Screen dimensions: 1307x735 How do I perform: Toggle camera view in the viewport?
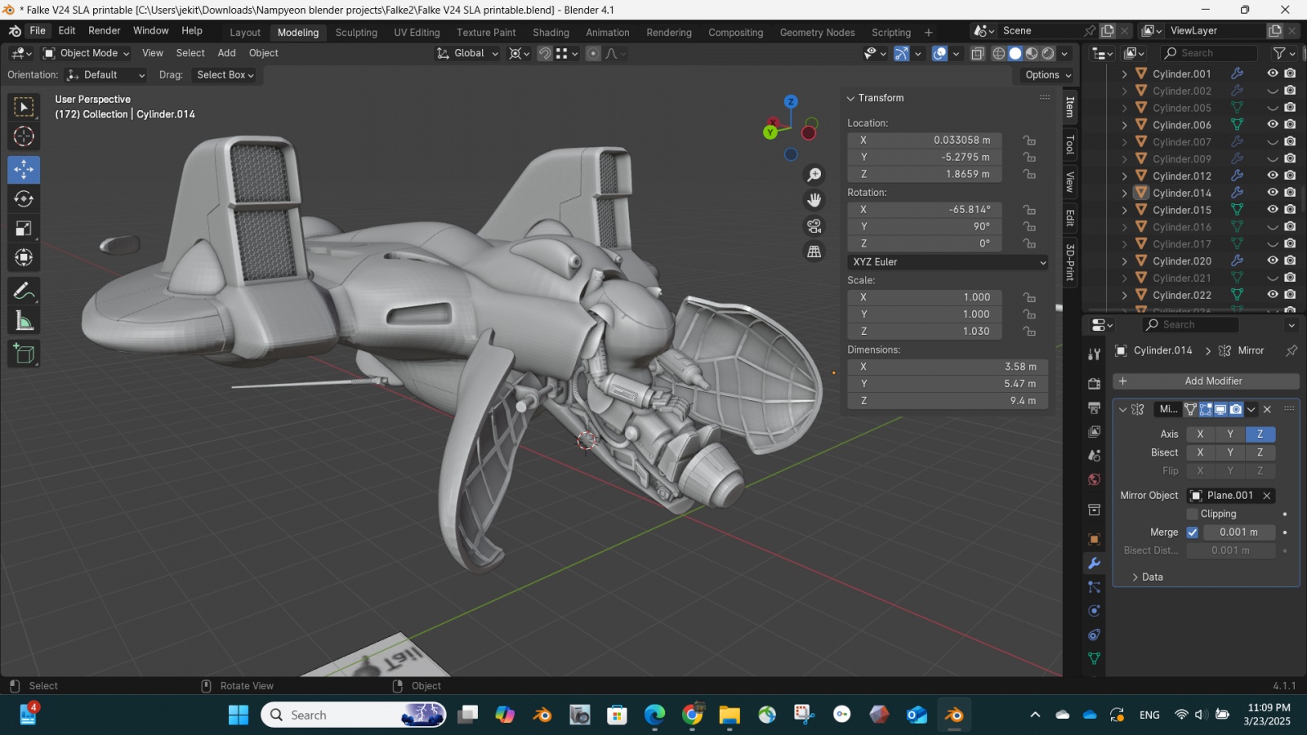814,226
